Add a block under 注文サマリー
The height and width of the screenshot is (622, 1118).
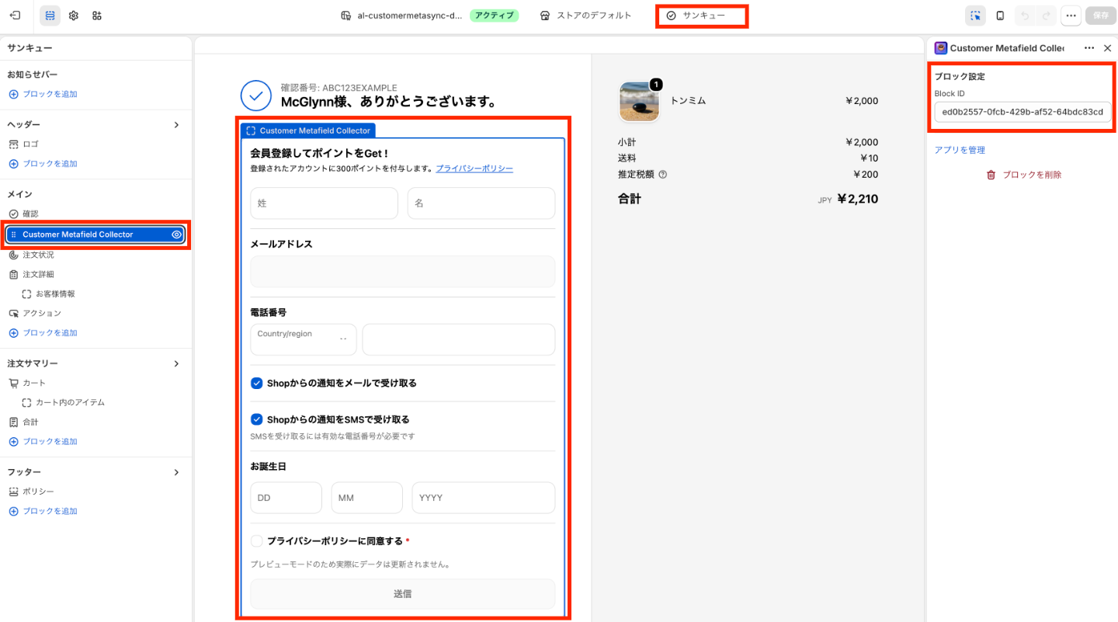tap(43, 441)
